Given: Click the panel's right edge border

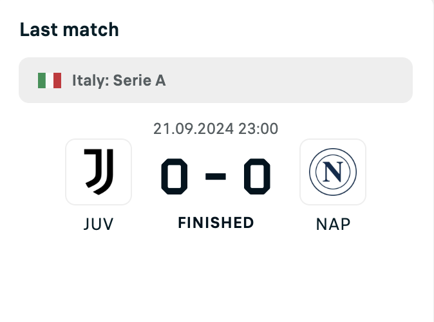Looking at the screenshot, I should 432,160.
